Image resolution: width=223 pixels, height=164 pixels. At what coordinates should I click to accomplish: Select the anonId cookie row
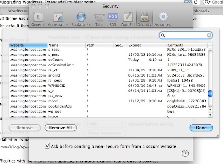coord(108,75)
